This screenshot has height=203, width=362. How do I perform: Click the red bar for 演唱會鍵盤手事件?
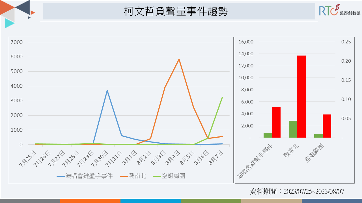pos(276,122)
